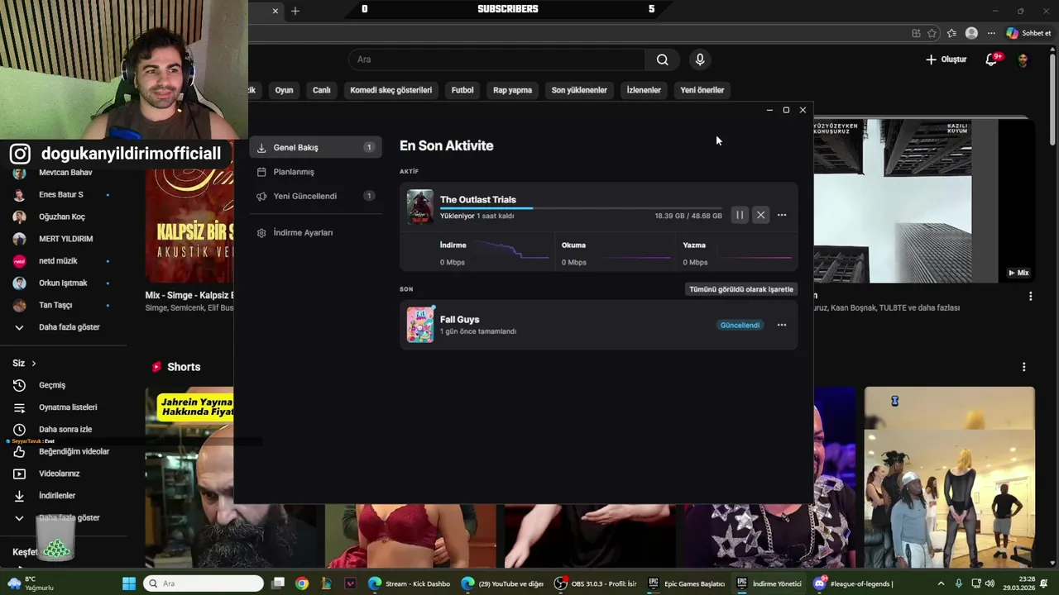Open Yeni Güncellendi in download manager
Image resolution: width=1059 pixels, height=595 pixels.
click(315, 196)
